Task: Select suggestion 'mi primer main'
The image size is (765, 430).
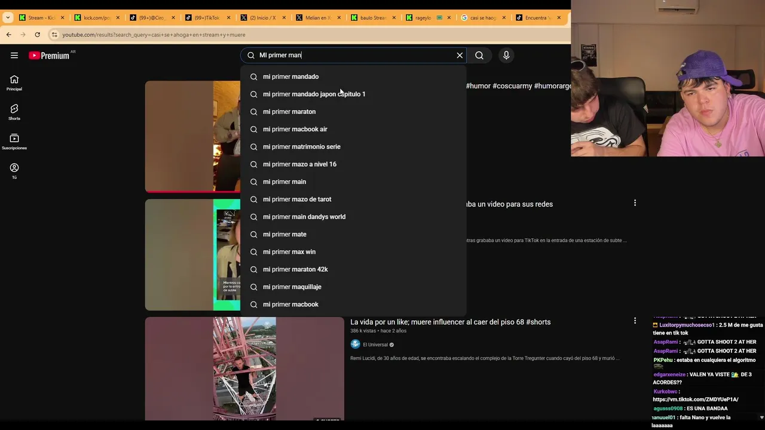Action: 353,182
